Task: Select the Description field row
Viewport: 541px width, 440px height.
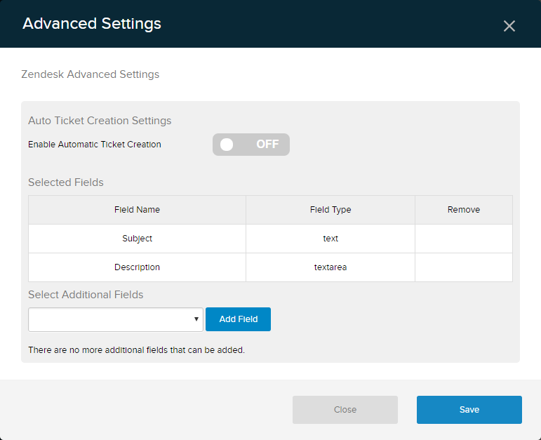Action: (x=137, y=267)
